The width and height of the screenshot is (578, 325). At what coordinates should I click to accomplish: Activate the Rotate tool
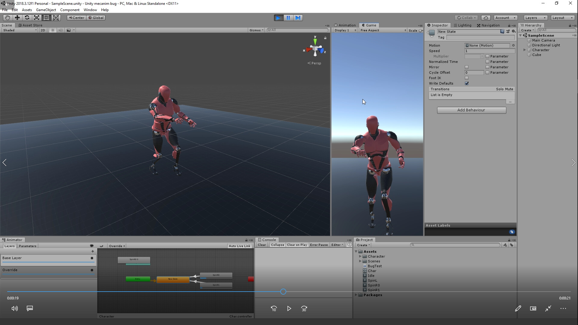pyautogui.click(x=27, y=18)
